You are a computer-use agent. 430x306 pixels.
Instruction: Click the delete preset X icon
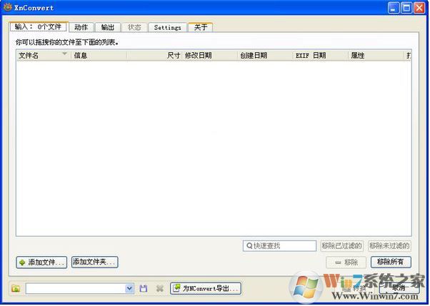coord(159,288)
